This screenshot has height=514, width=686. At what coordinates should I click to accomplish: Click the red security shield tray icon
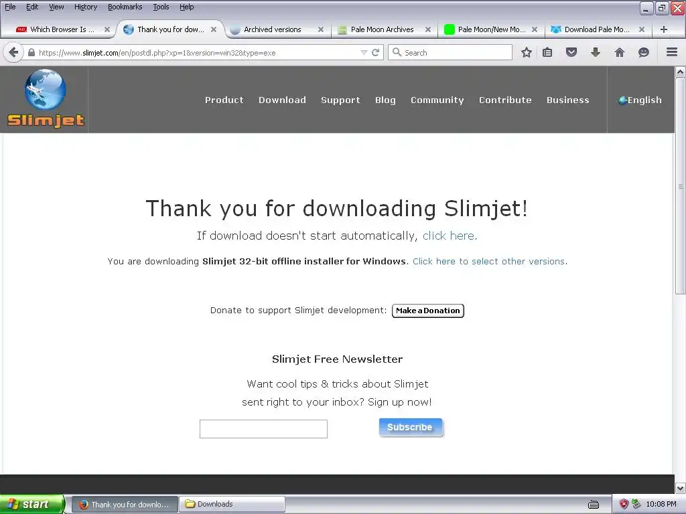tap(624, 504)
